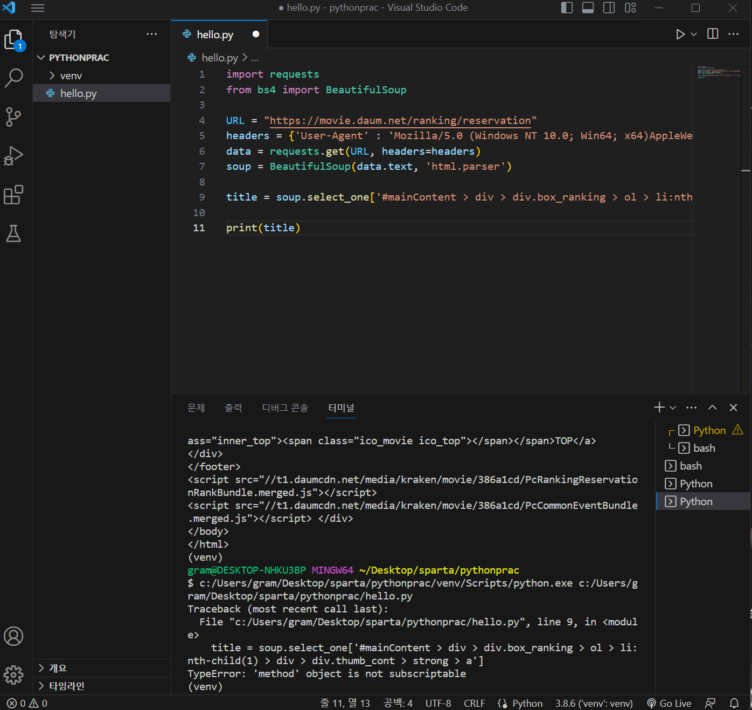Go to line and column indicator
The image size is (752, 710).
345,703
